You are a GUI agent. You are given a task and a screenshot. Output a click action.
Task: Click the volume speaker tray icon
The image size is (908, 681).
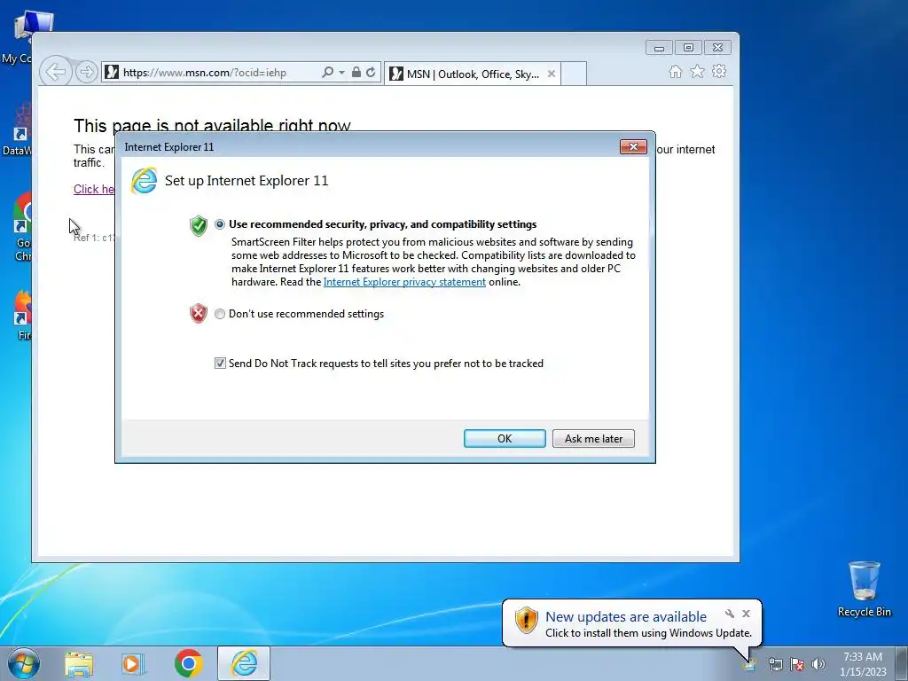pos(818,664)
